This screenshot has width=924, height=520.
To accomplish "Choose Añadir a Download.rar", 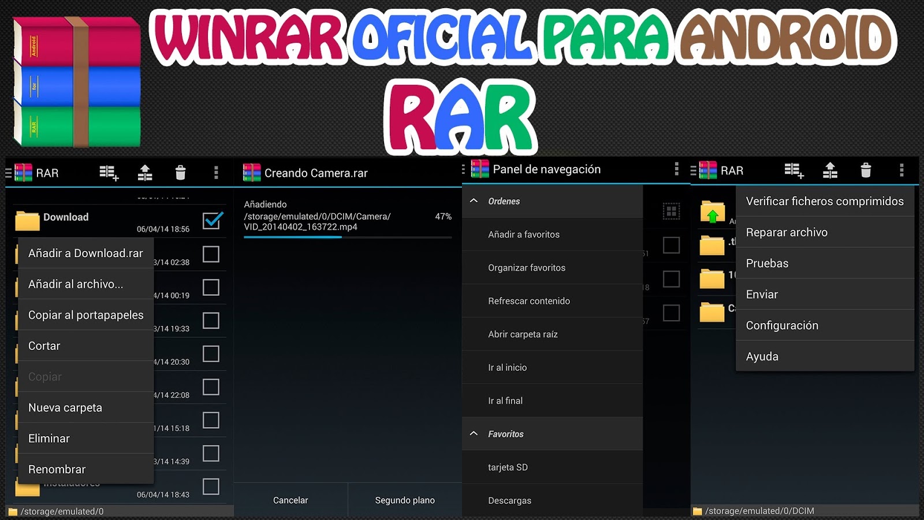I will (86, 253).
